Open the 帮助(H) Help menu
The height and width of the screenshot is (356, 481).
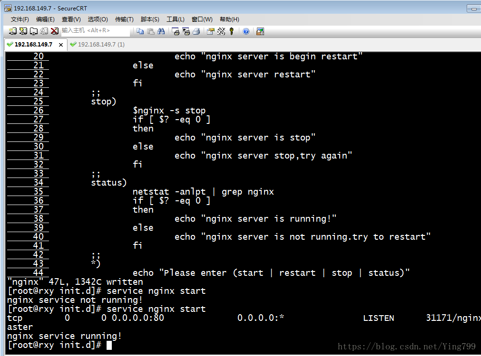229,19
